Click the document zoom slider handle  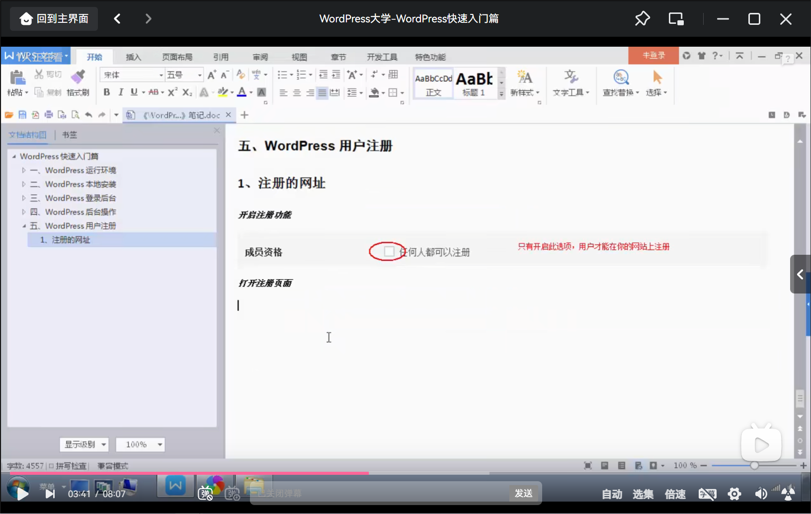[x=754, y=465]
